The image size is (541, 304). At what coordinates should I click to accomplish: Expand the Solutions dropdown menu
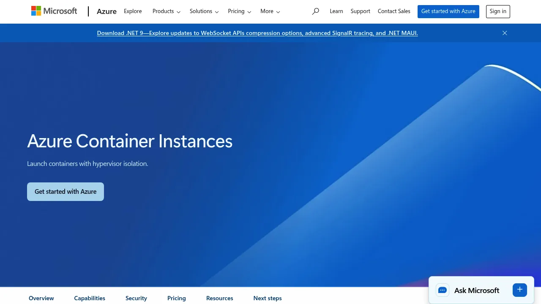(204, 11)
